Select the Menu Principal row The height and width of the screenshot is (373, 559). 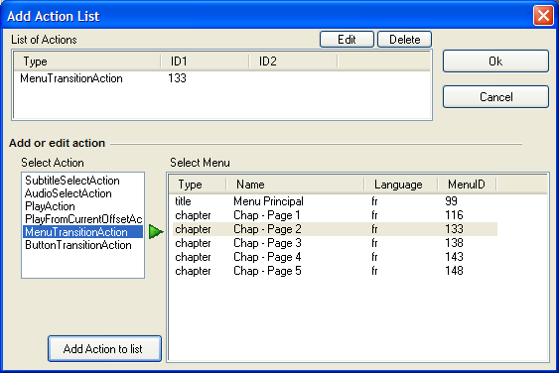336,201
